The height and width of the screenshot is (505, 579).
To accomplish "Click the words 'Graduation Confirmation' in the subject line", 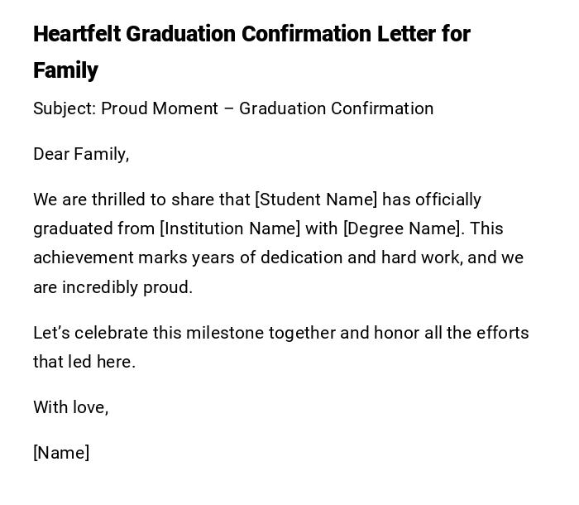I will pos(336,108).
